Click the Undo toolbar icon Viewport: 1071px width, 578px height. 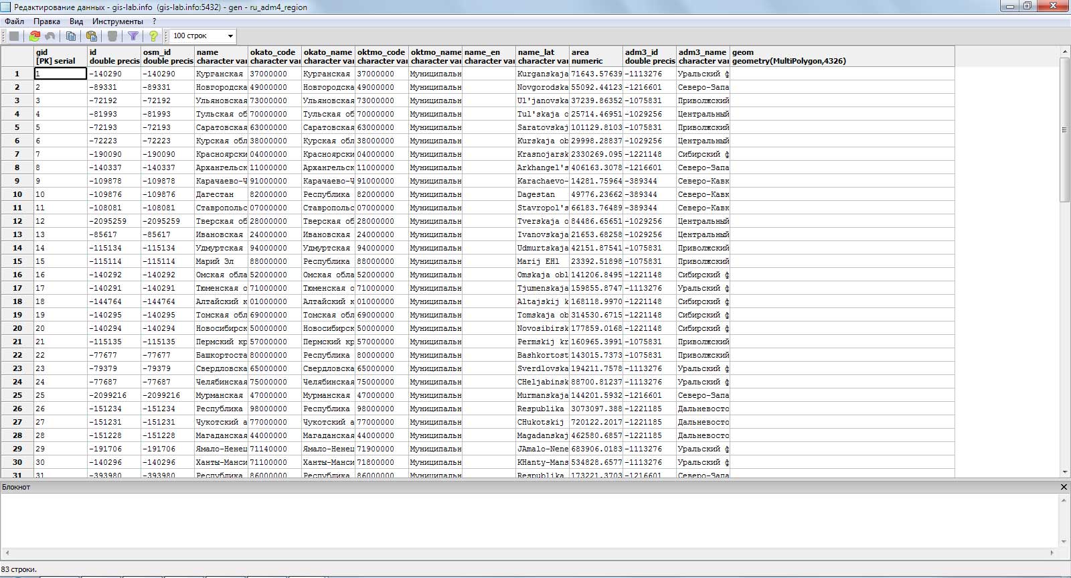point(50,36)
